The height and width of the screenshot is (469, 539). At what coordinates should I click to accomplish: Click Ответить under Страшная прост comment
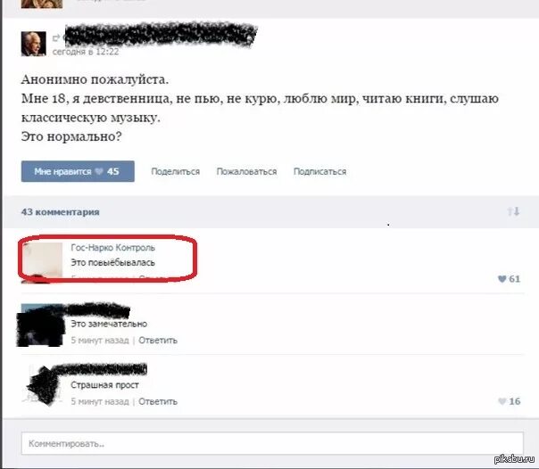(x=158, y=401)
